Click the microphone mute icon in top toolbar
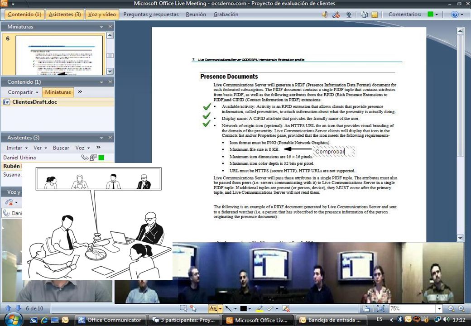 pos(336,14)
